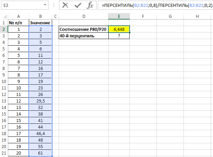Open the Insert Function fx dialog
The width and height of the screenshot is (213, 157).
pos(90,5)
